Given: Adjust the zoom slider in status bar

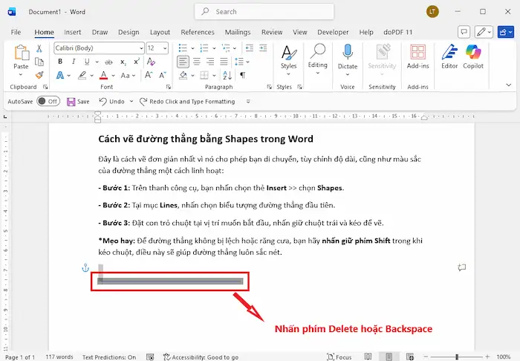Looking at the screenshot, I should pyautogui.click(x=458, y=357).
